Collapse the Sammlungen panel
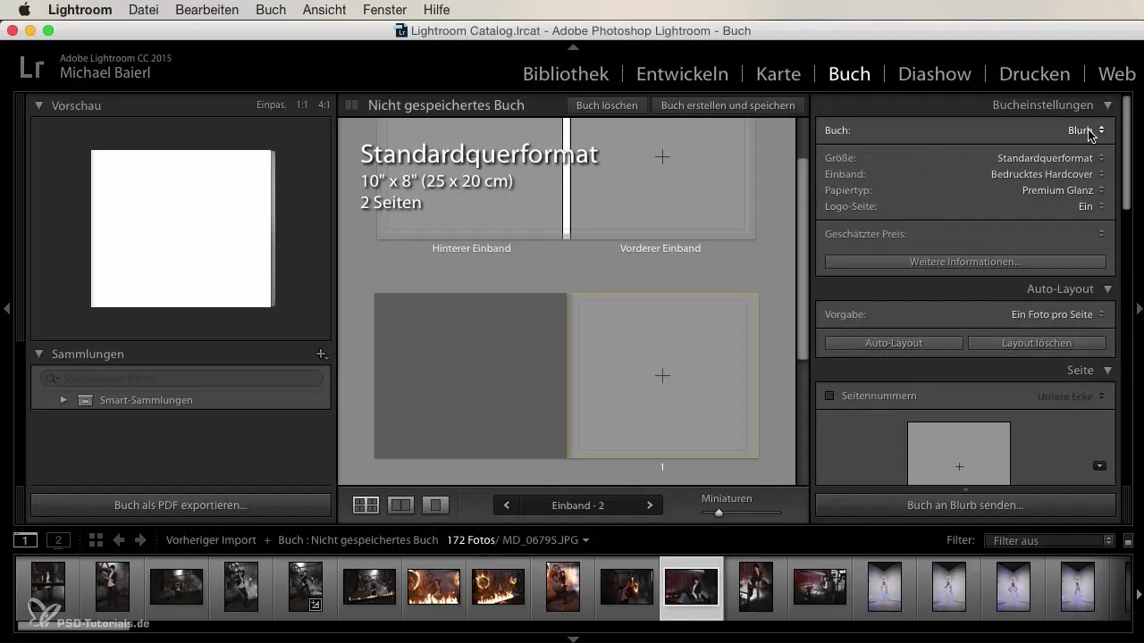Screen dimensions: 1144x643 coord(39,354)
